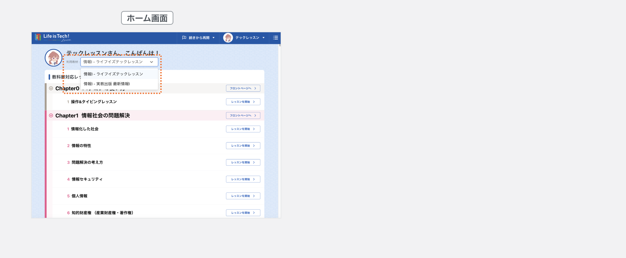Viewport: 626px width, 258px height.
Task: Start lesson 情報化した社会
Action: coord(243,129)
